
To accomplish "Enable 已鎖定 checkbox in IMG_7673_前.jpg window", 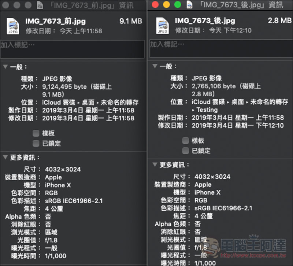I will 36,143.
